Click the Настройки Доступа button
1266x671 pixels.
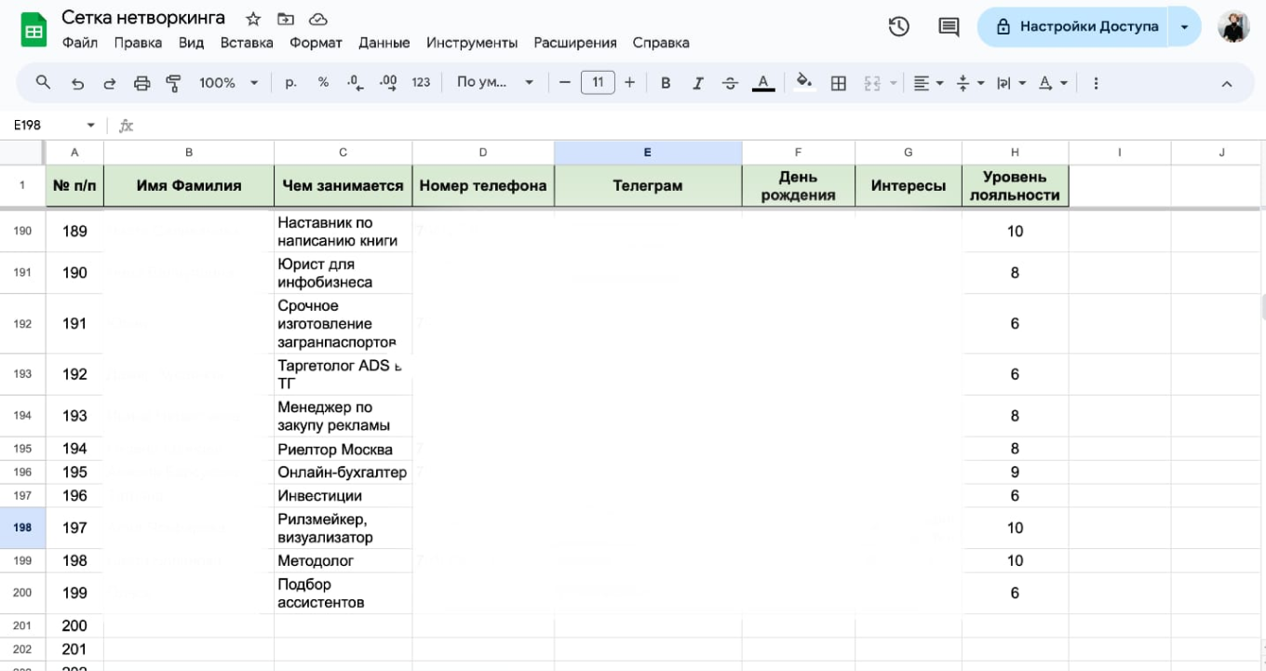(1077, 27)
